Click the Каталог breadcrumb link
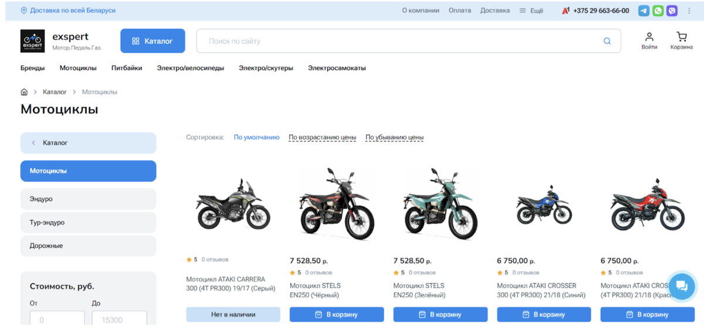The height and width of the screenshot is (330, 704). (55, 92)
